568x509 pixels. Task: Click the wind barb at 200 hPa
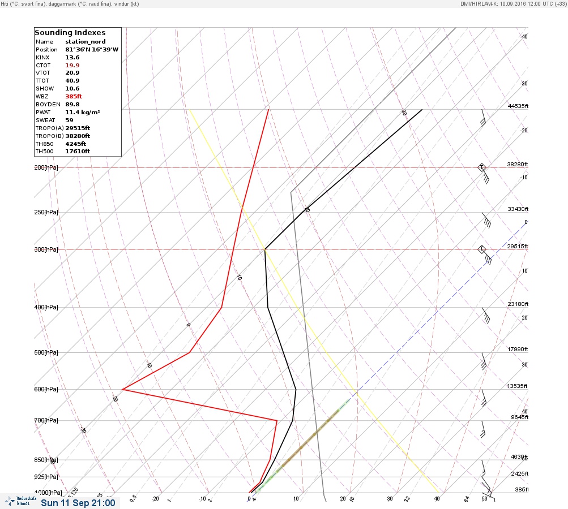click(x=484, y=174)
